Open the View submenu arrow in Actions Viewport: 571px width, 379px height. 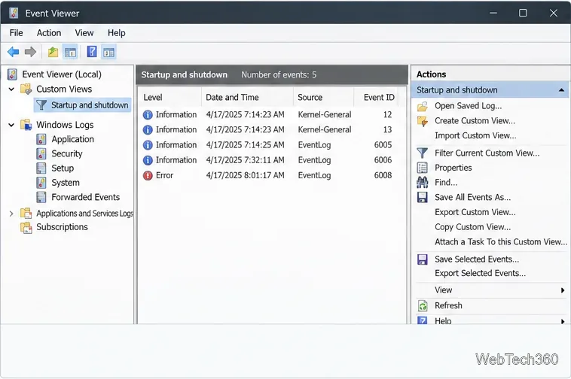[563, 290]
